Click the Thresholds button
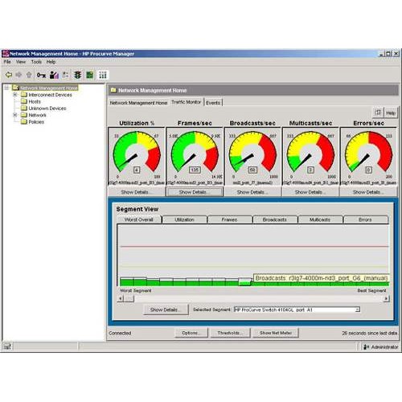Image resolution: width=402 pixels, height=402 pixels. point(230,333)
